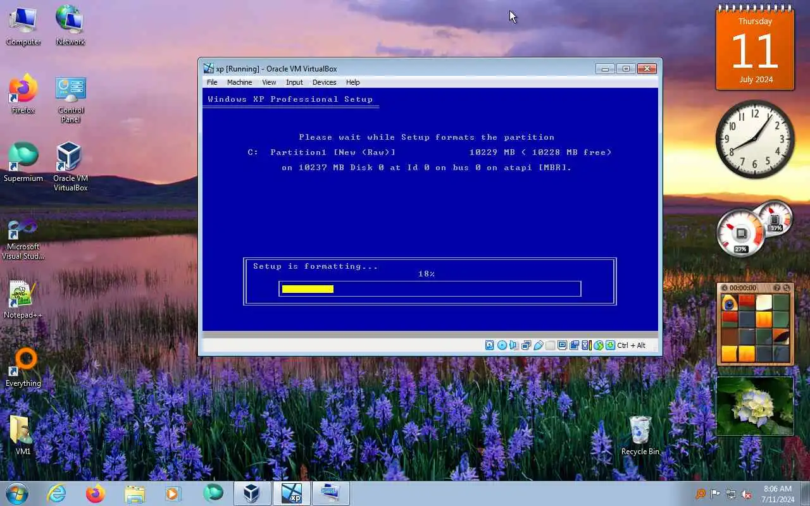Click the calendar gadget showing Thursday 11
The width and height of the screenshot is (810, 506).
[x=754, y=48]
